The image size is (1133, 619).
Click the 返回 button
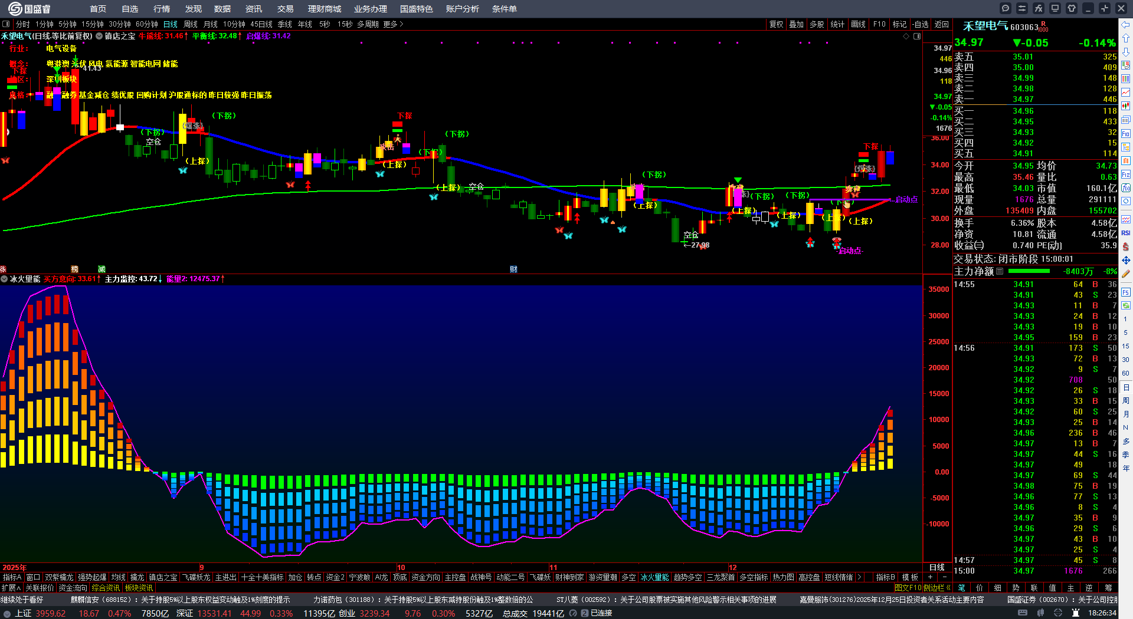(x=942, y=24)
